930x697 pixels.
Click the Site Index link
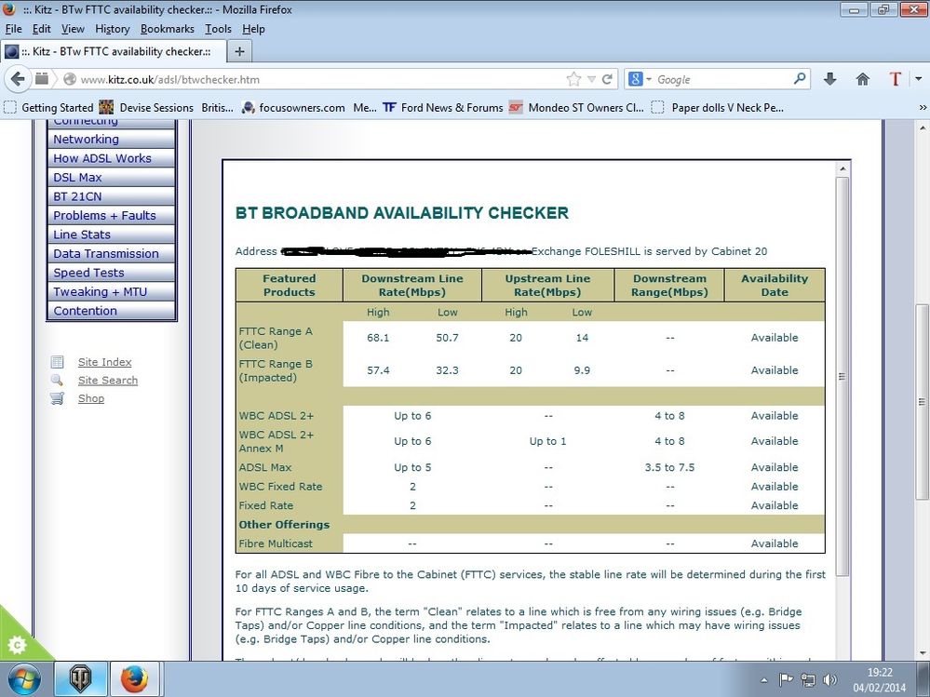105,362
